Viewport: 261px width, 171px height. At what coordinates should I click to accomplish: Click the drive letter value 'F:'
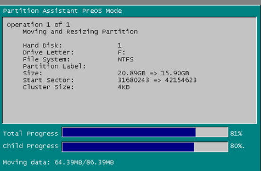tap(122, 53)
